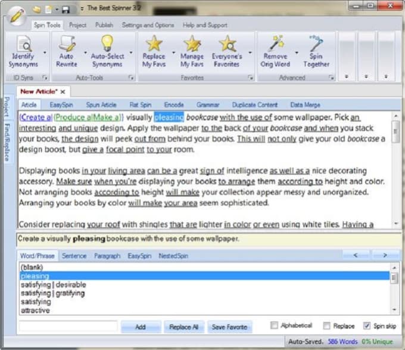Click the pencil application button

(17, 15)
